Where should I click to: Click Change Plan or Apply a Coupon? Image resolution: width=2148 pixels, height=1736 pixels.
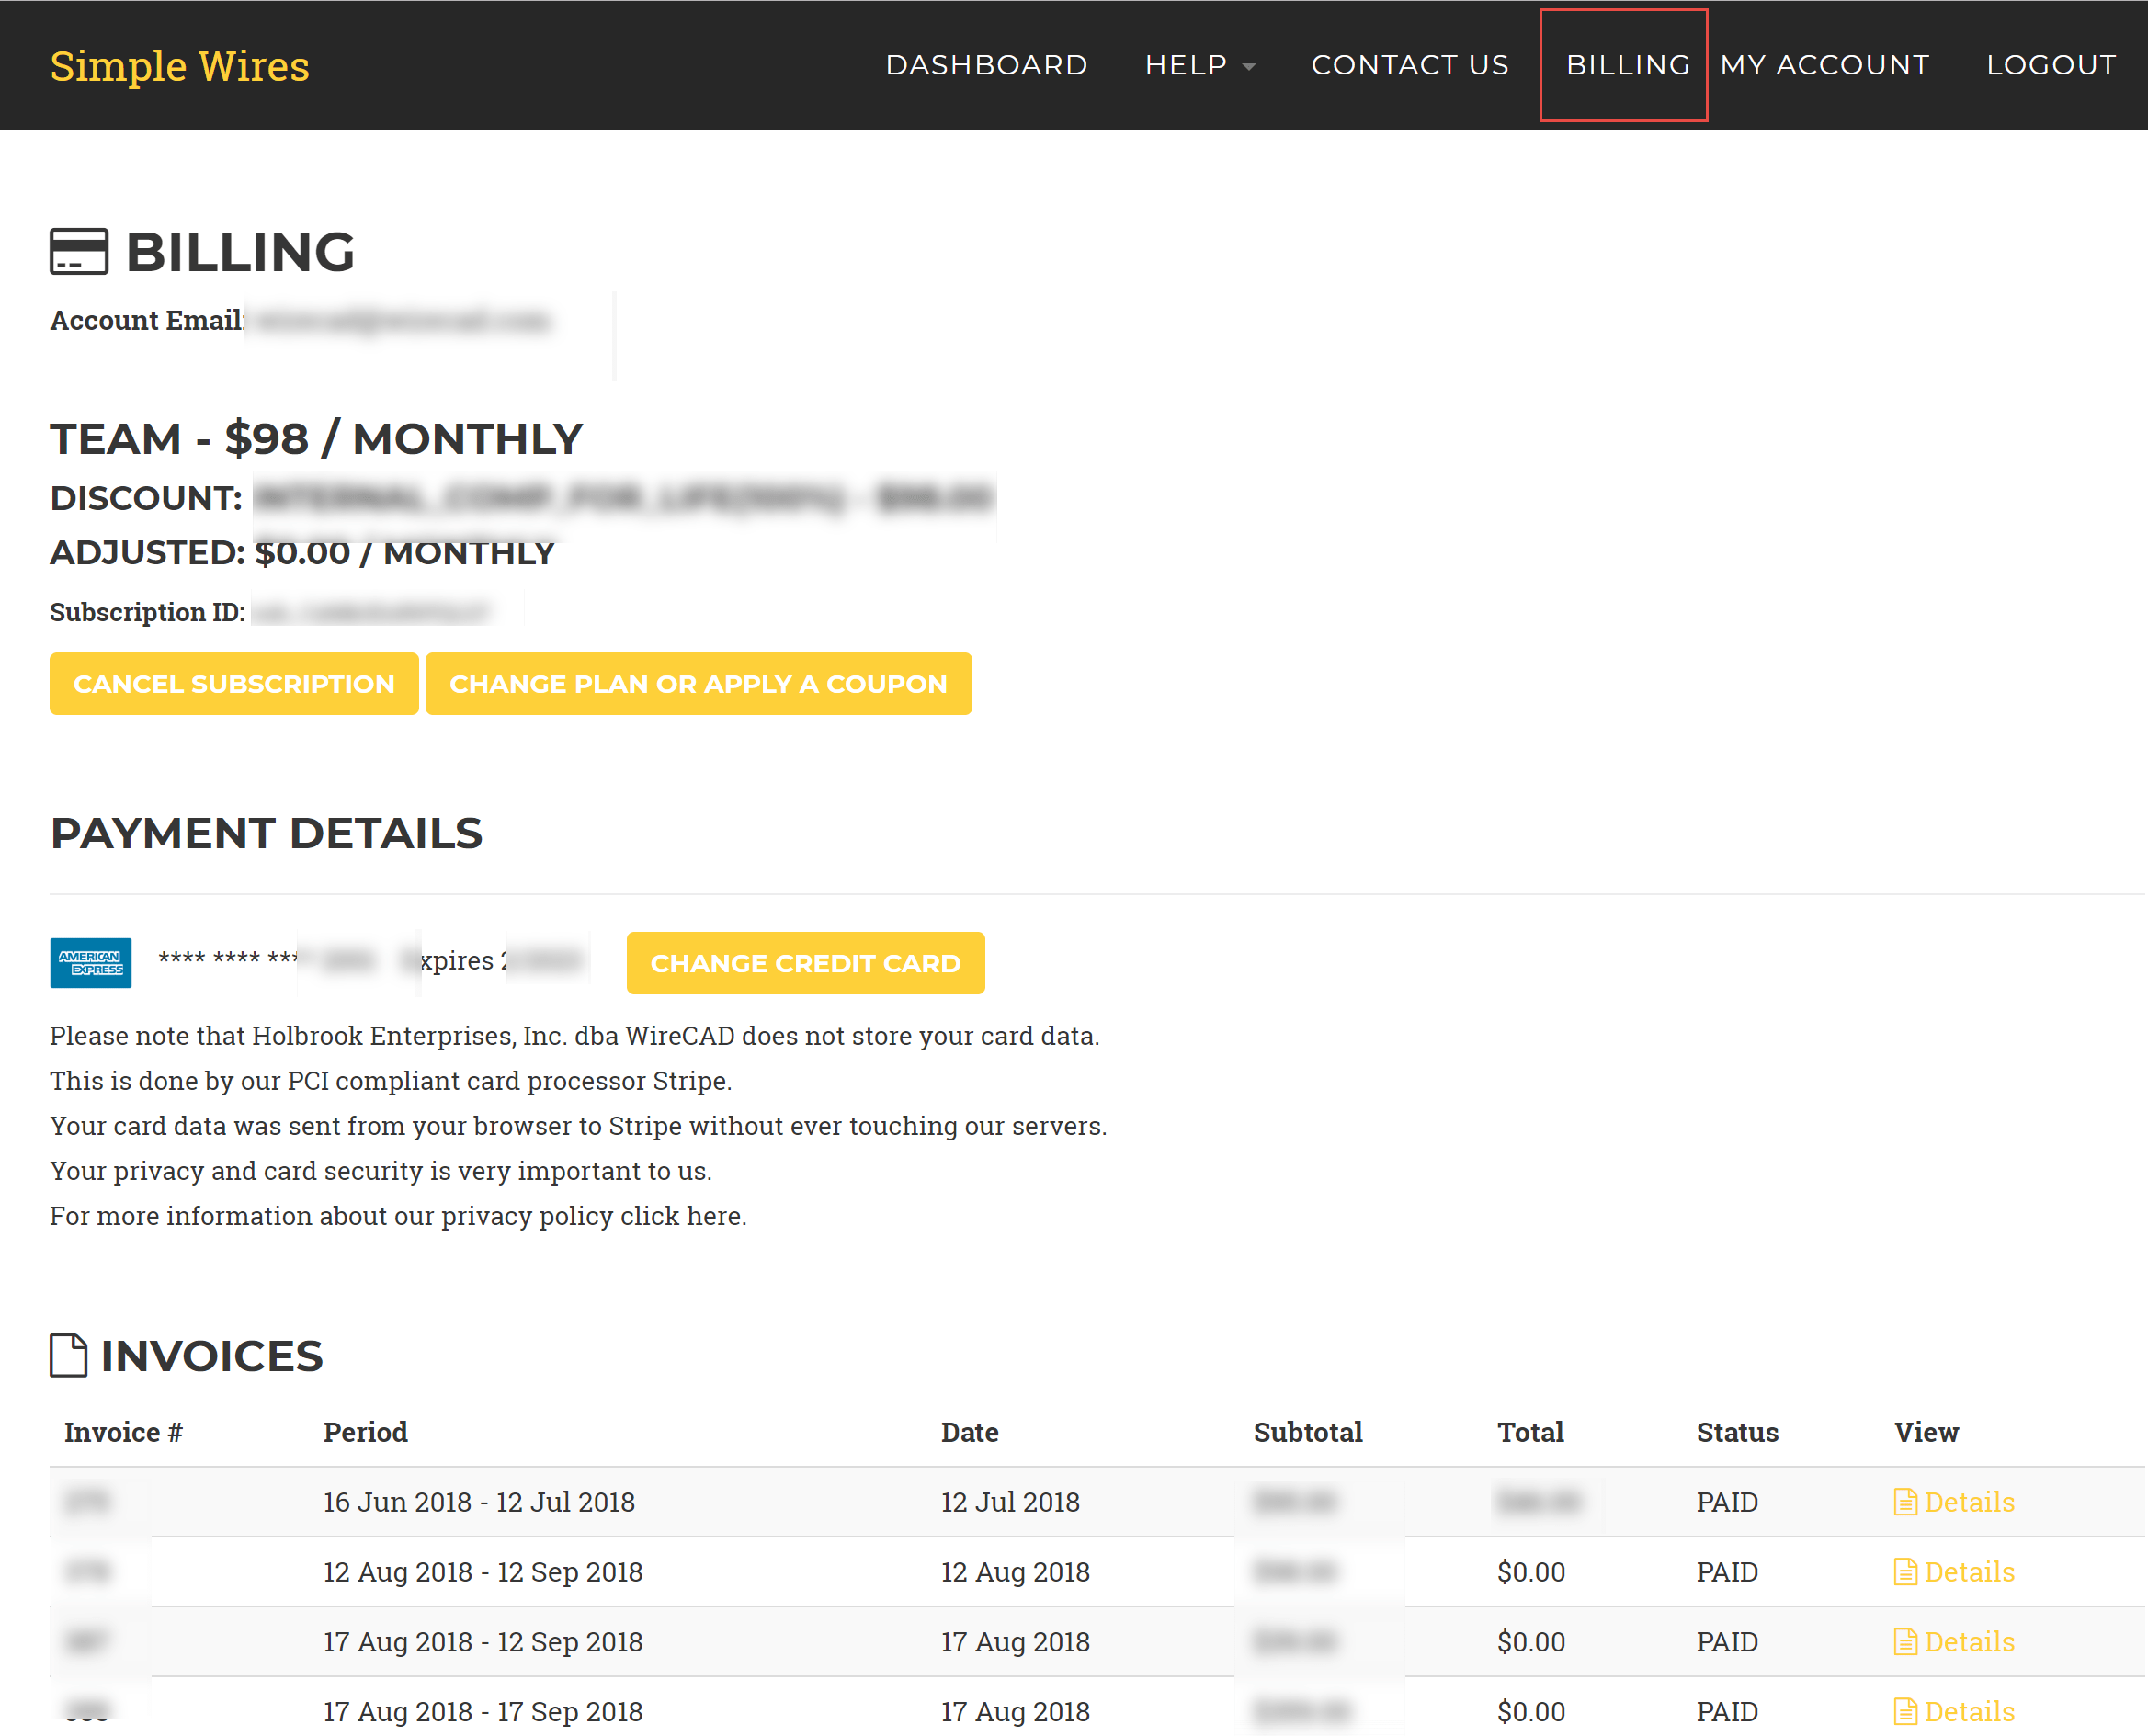698,684
